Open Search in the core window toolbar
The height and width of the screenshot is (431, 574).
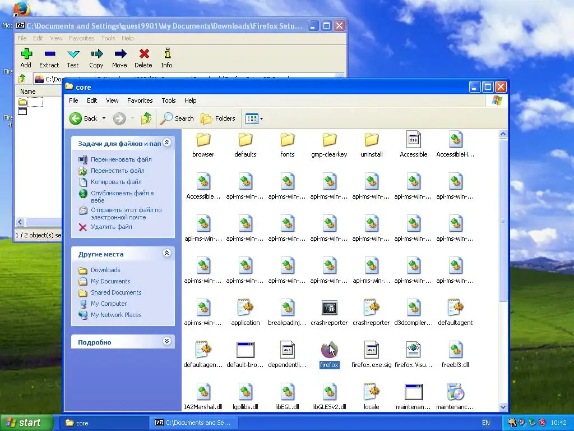[177, 118]
